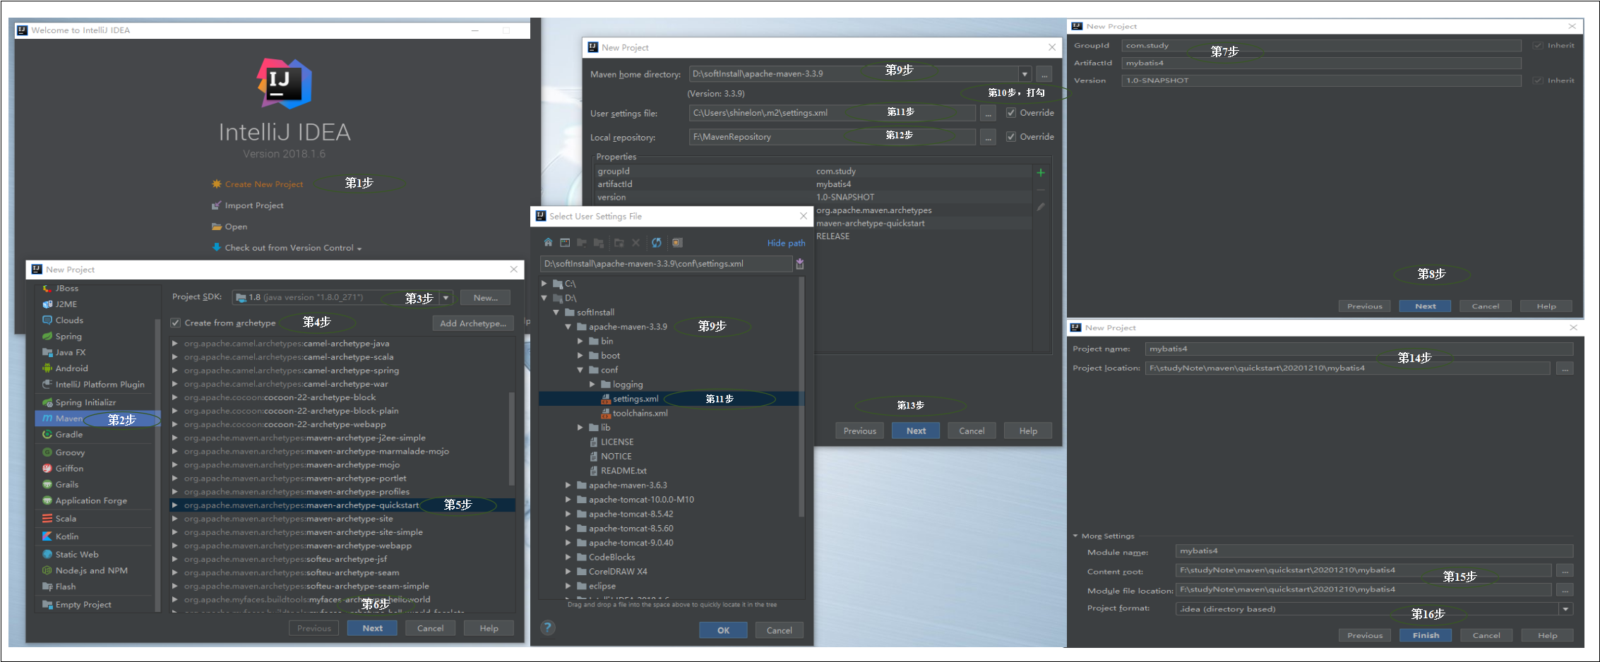Collapse the conf folder node
The width and height of the screenshot is (1600, 662).
[580, 370]
